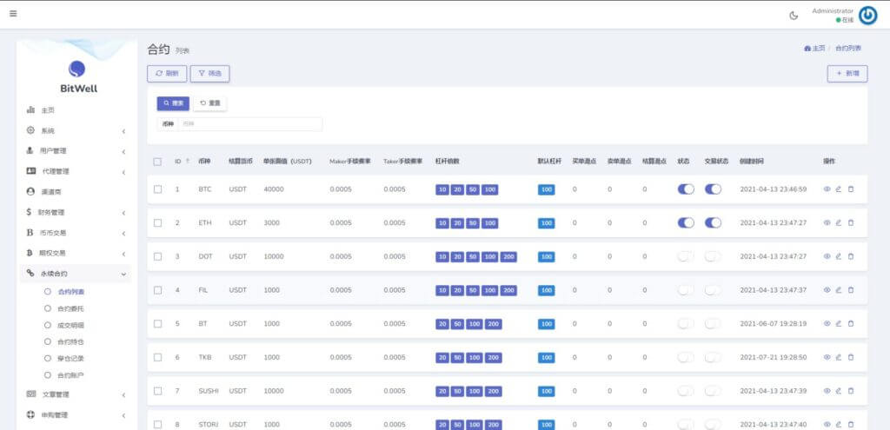Delete the SUSHI contract with trash icon
Screen dimensions: 890x430
[x=850, y=391]
